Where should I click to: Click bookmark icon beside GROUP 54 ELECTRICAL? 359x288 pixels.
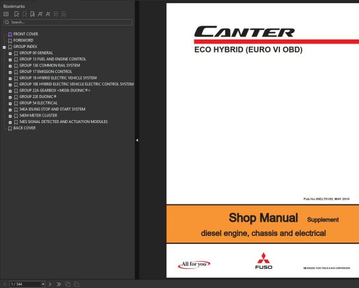tap(16, 103)
